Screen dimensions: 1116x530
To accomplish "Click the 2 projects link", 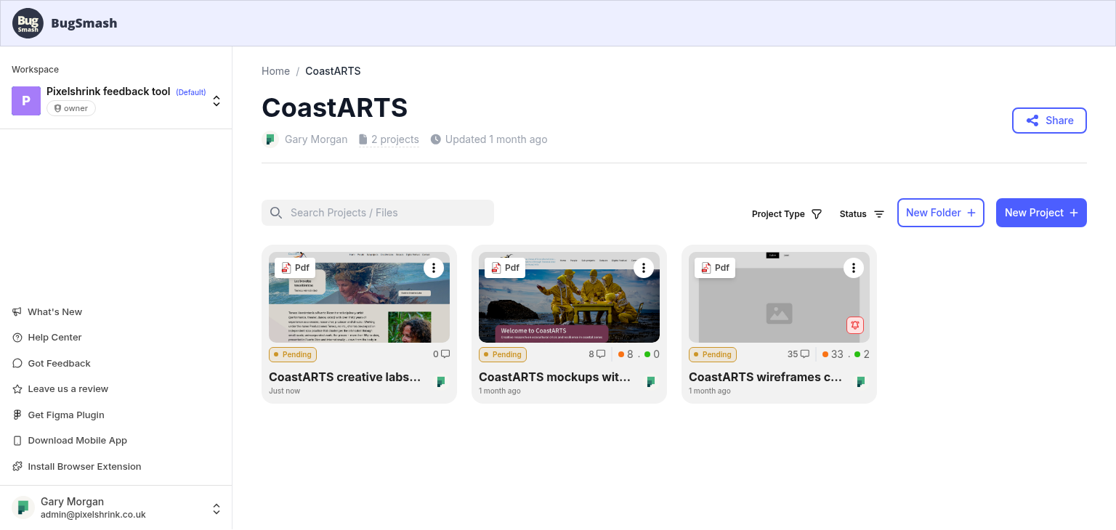I will (389, 139).
